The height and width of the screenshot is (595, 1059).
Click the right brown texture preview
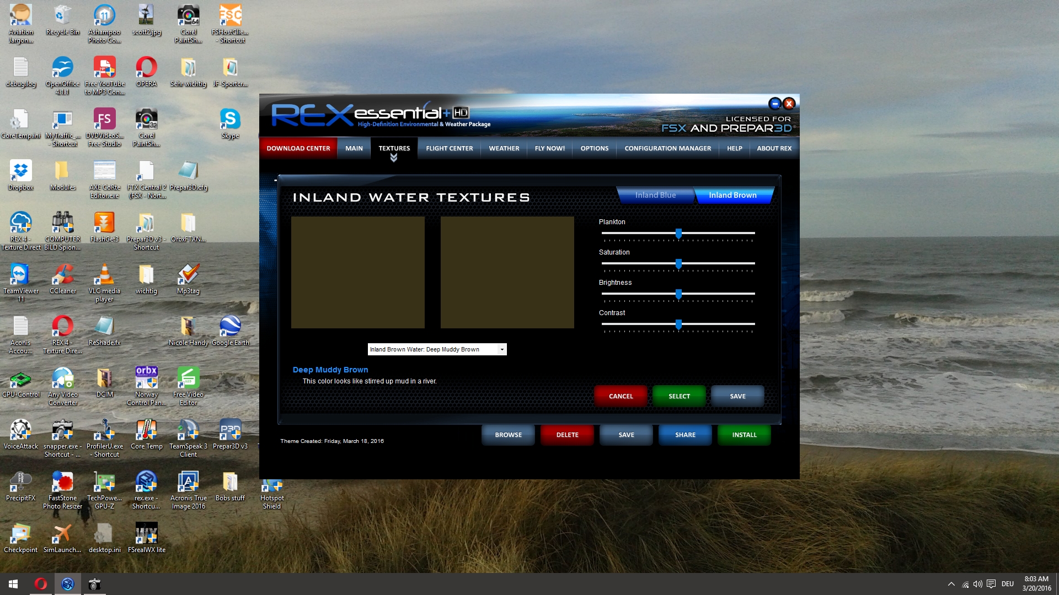pyautogui.click(x=507, y=273)
